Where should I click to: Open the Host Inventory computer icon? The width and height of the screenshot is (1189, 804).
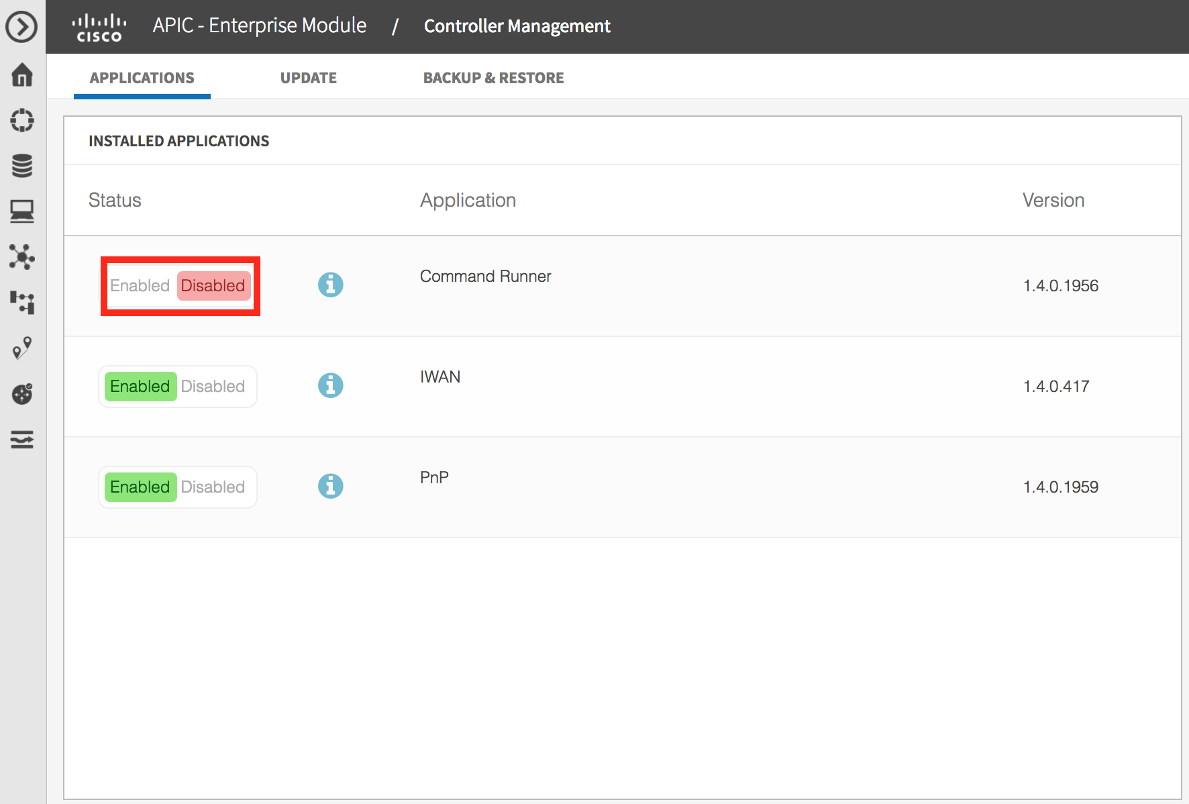click(x=22, y=211)
